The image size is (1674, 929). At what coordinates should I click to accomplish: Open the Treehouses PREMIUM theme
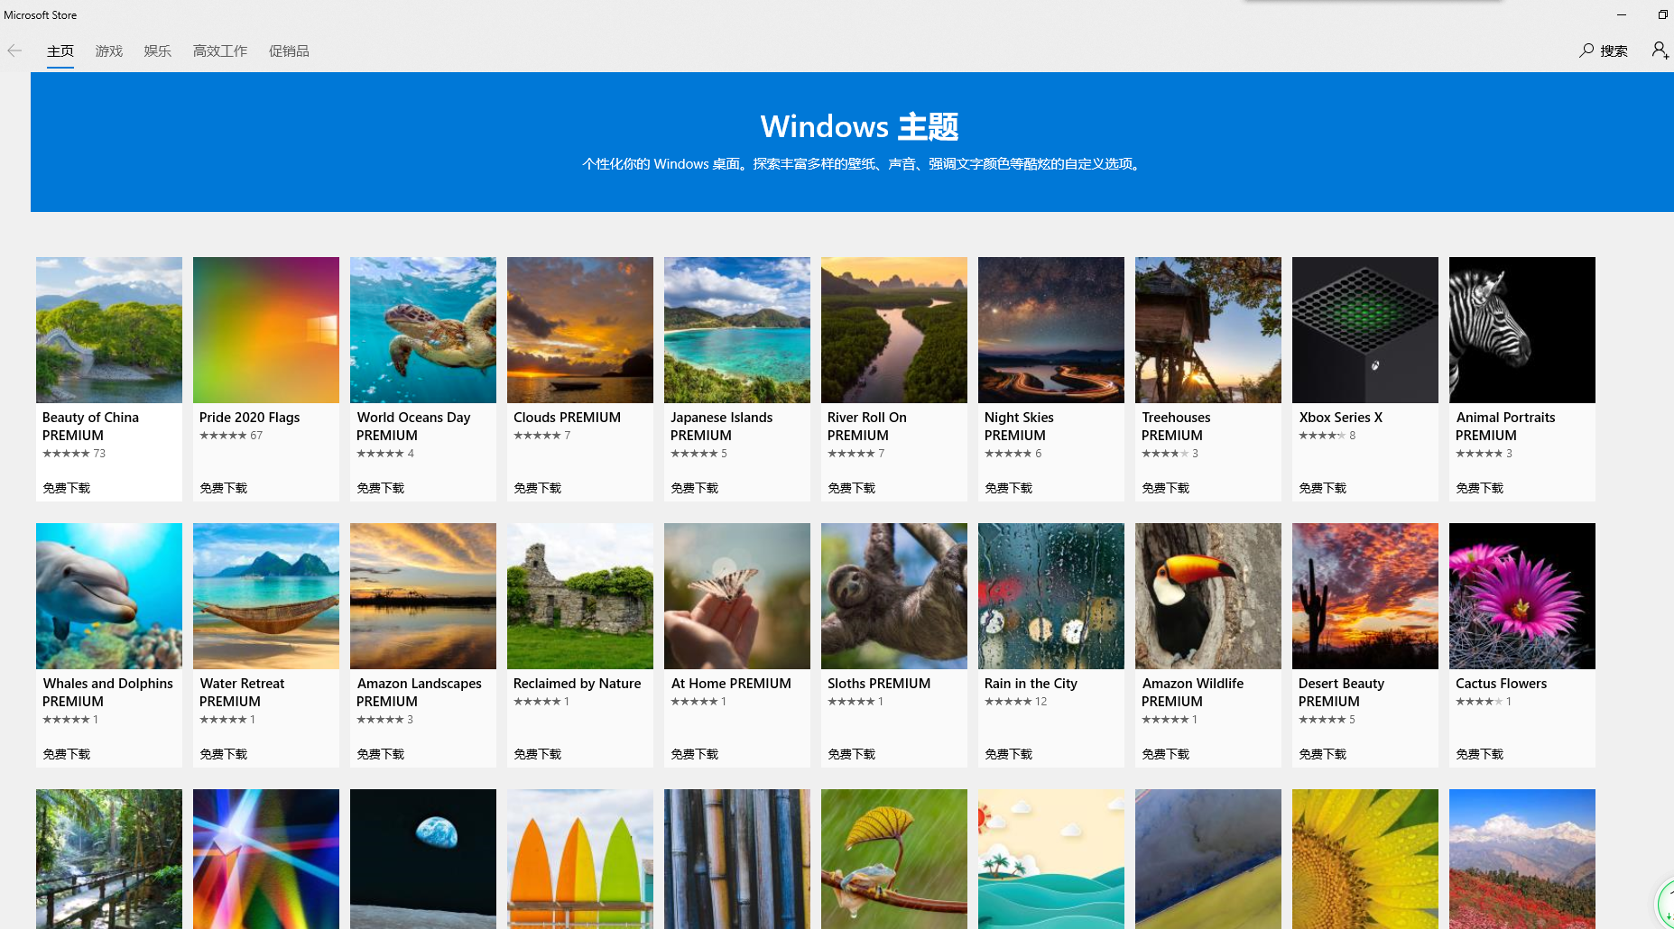(1207, 329)
